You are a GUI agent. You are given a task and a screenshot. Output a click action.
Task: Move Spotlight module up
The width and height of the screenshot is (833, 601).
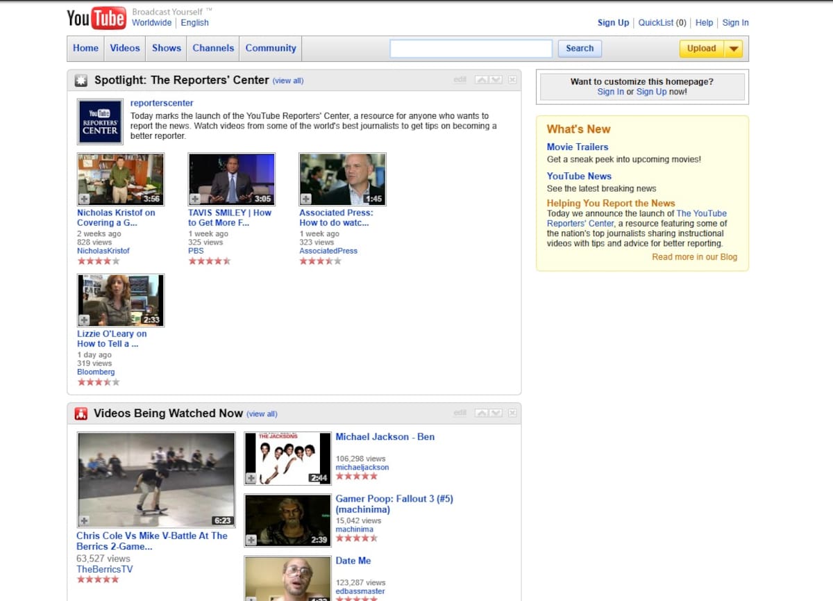pos(482,80)
